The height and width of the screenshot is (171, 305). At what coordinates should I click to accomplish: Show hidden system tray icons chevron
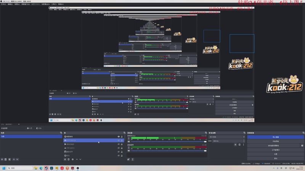pyautogui.click(x=274, y=168)
